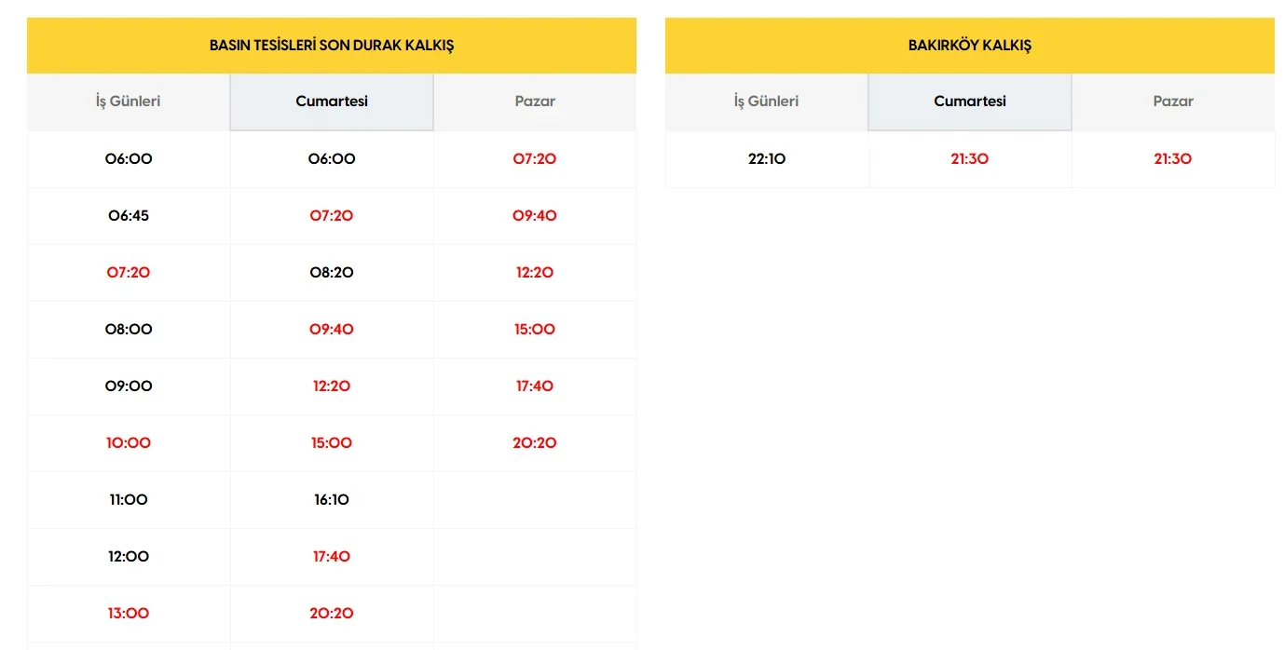Click the Bakırköy Kalkış yellow header
Screen dimensions: 1284x650
(x=970, y=46)
